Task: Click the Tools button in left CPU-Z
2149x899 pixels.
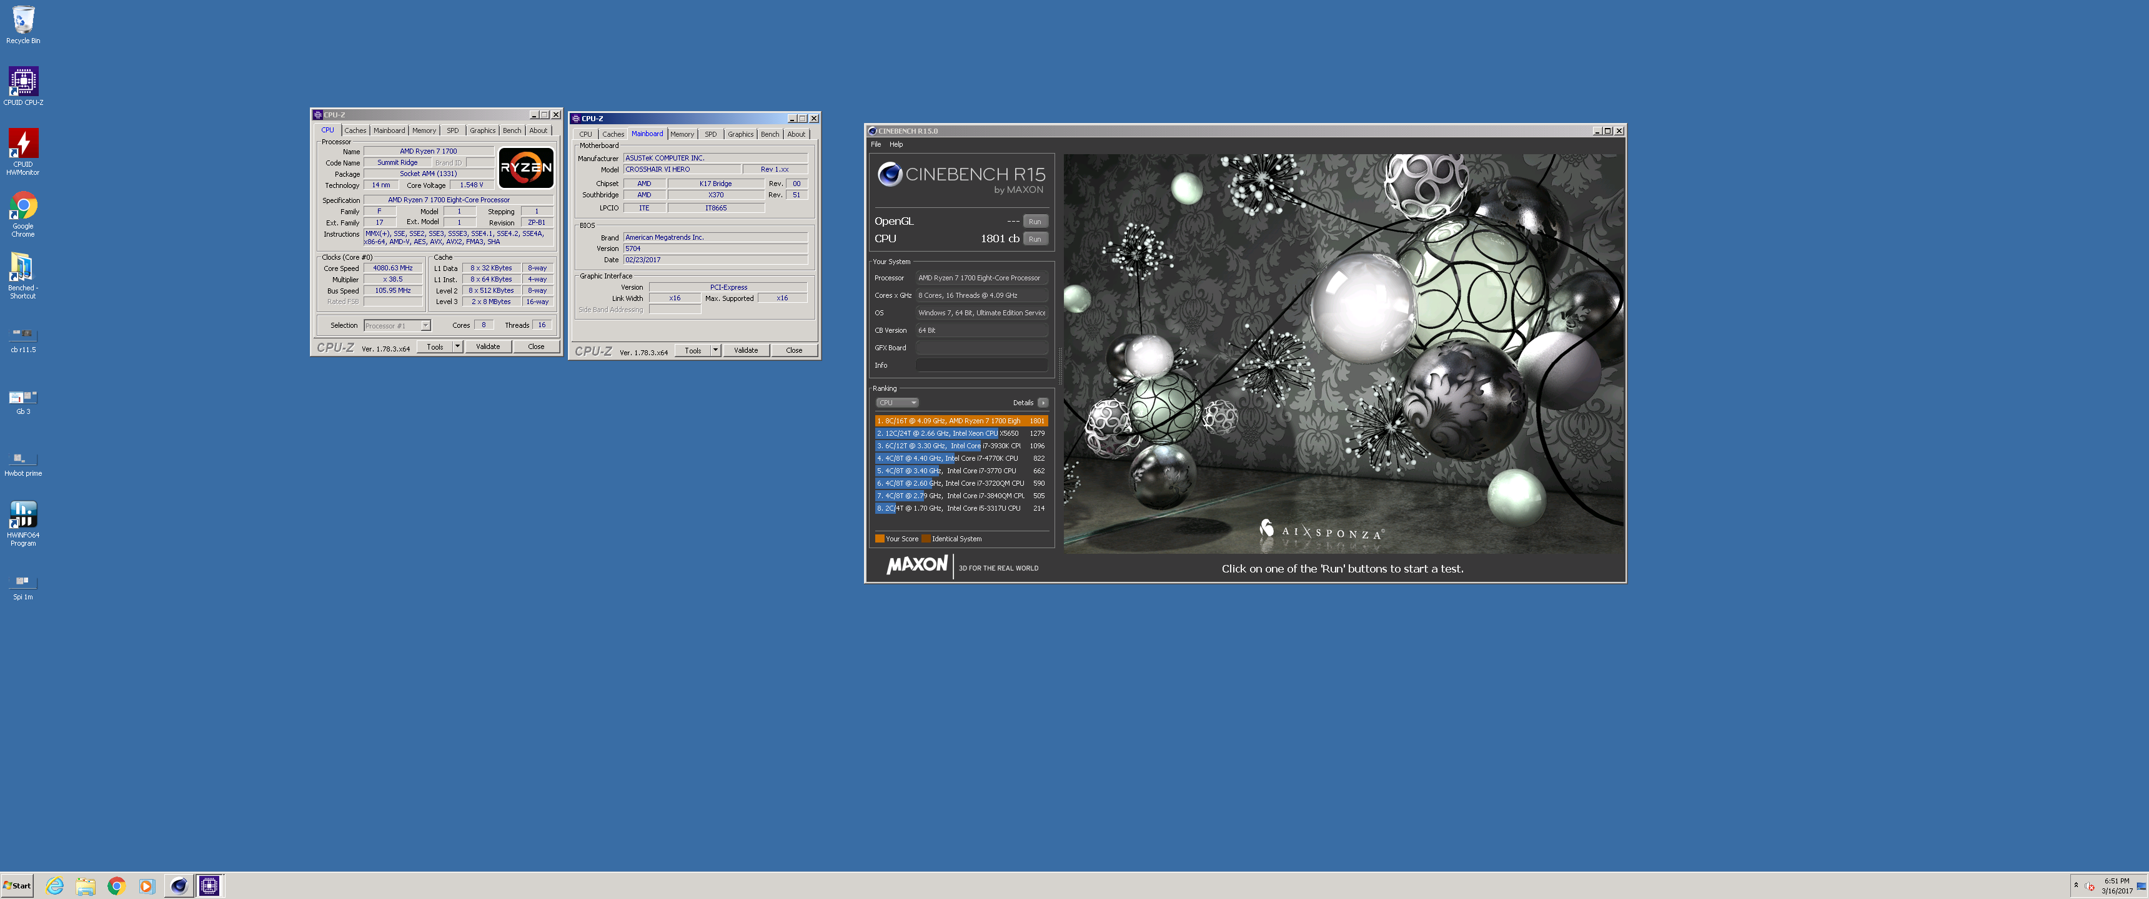Action: click(x=435, y=347)
